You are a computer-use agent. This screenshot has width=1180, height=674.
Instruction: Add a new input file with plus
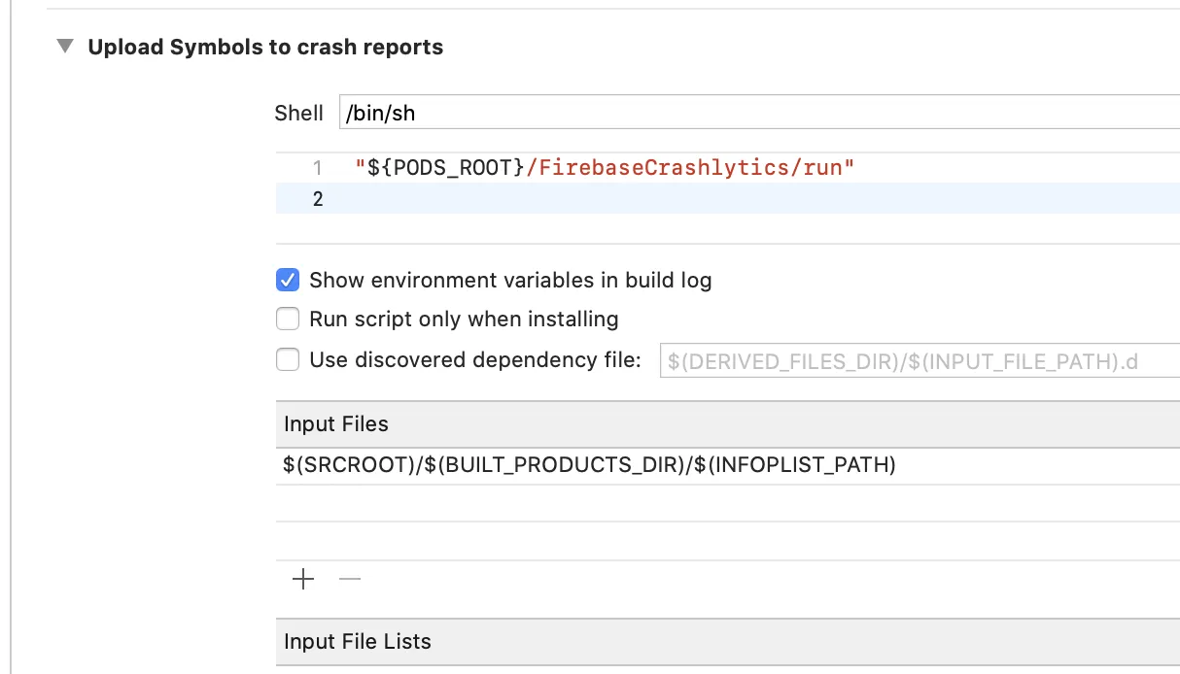pyautogui.click(x=303, y=580)
